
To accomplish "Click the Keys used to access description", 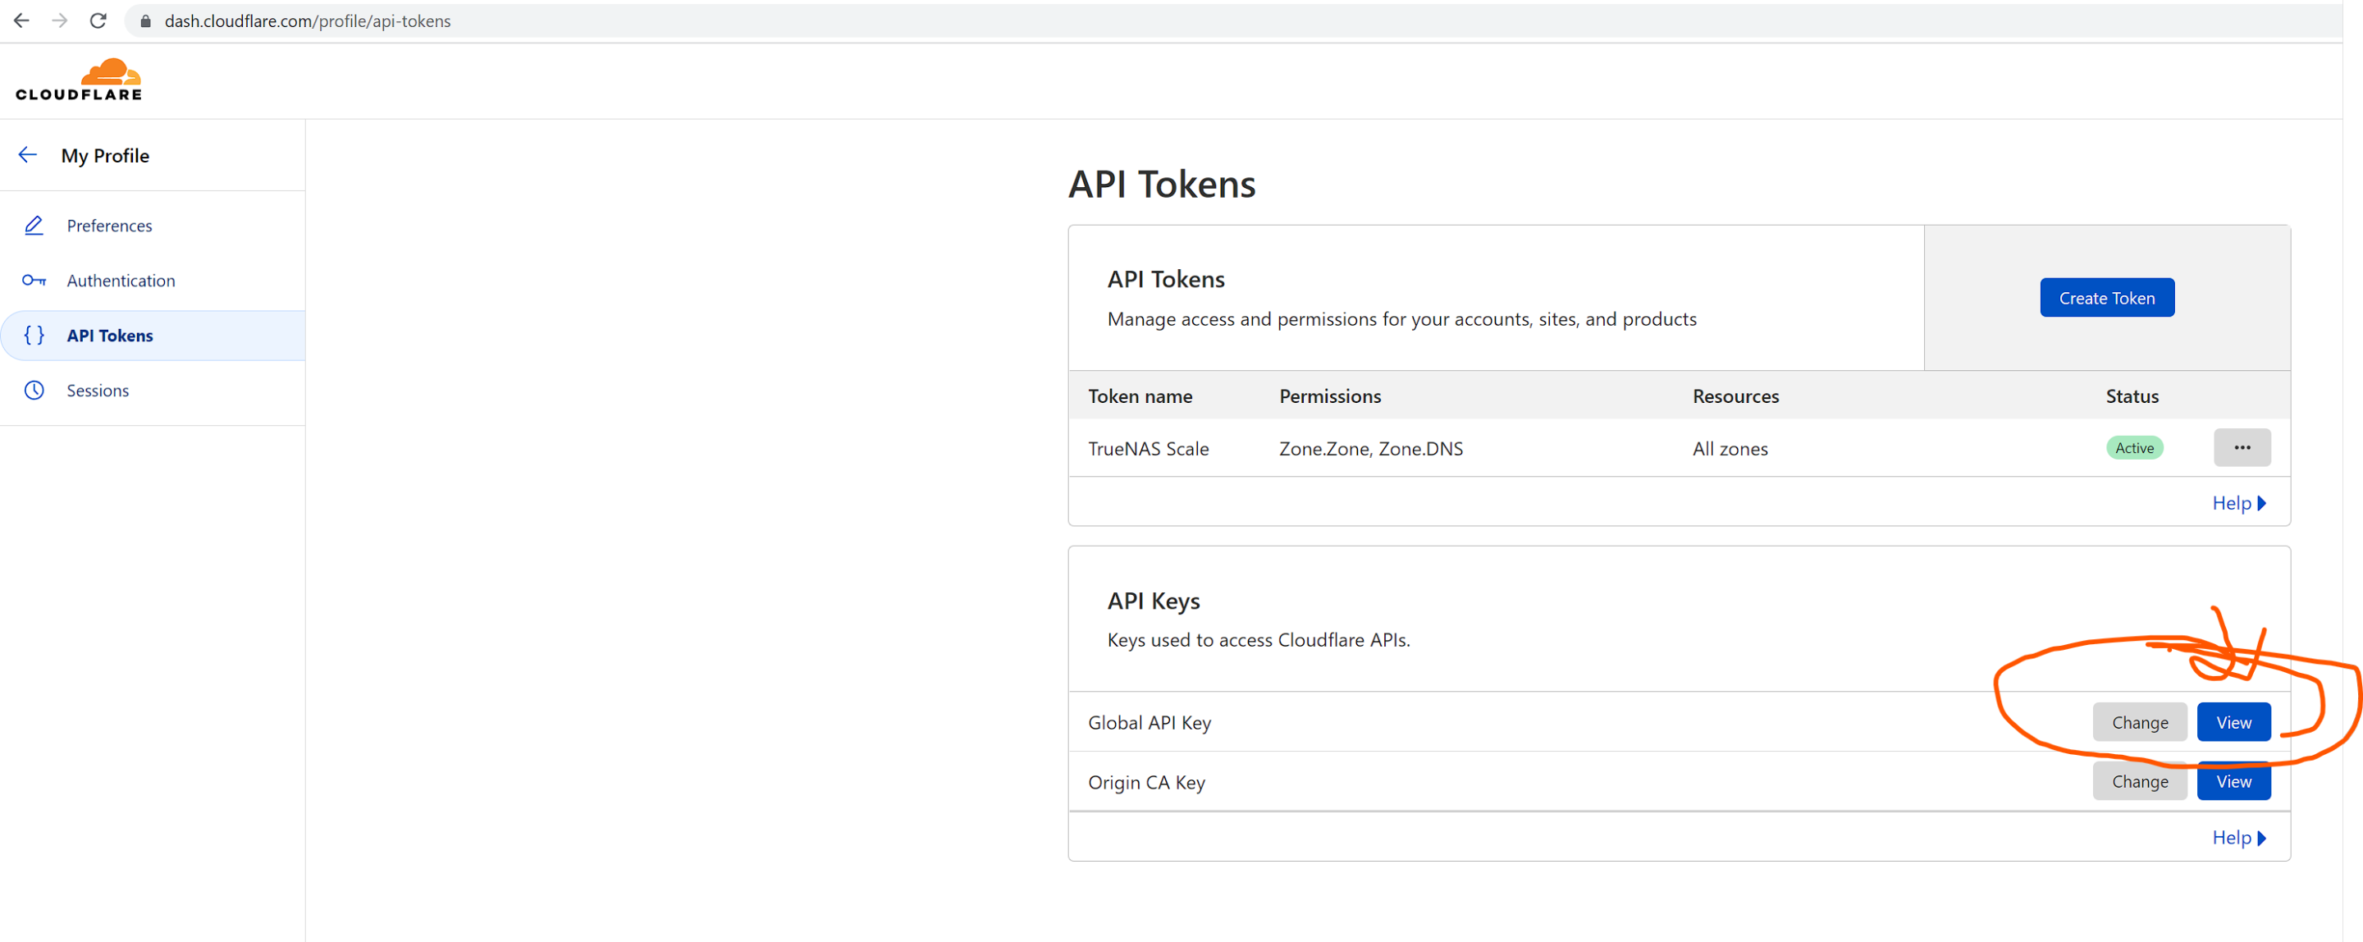I will [1259, 640].
